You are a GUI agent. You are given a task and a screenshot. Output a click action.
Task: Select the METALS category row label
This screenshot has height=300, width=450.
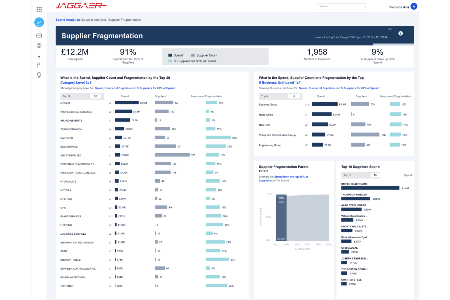(x=65, y=103)
